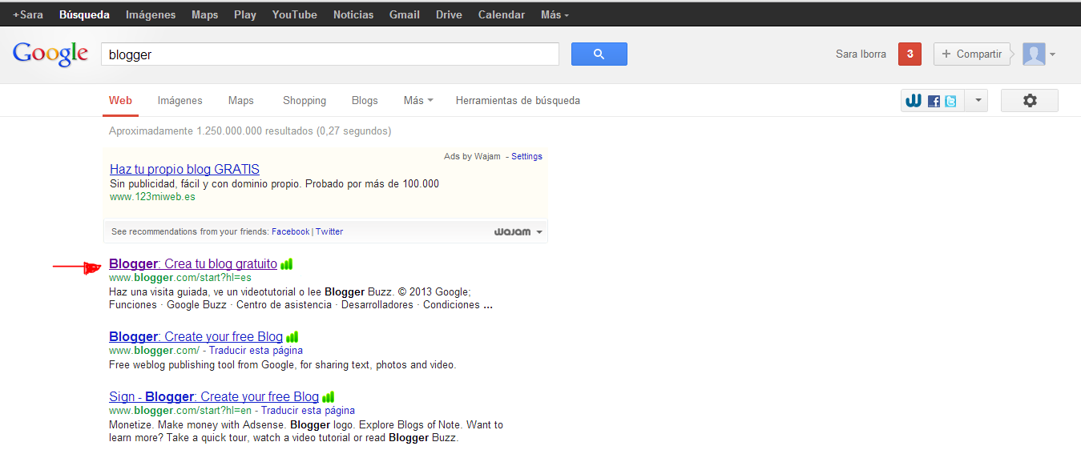
Task: Open Wajam ad Settings link
Action: (x=526, y=156)
